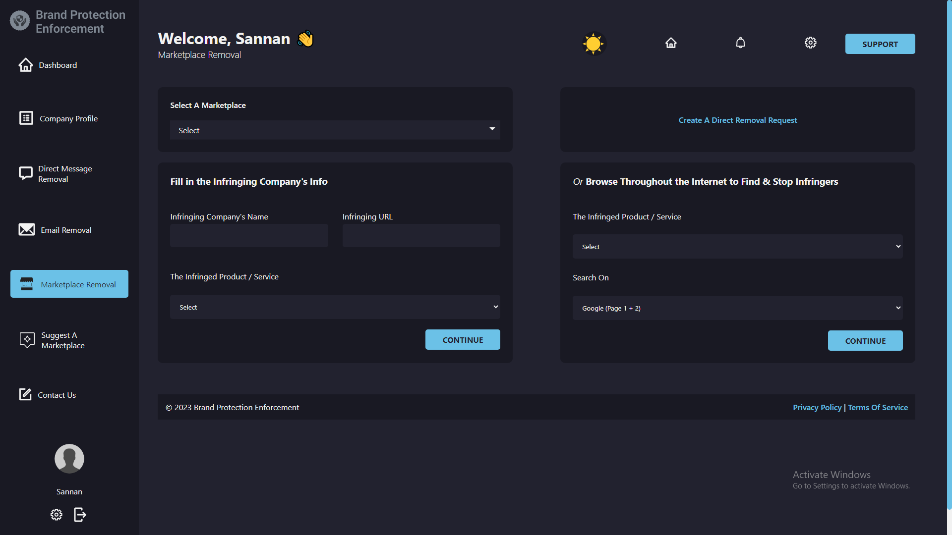The image size is (952, 535).
Task: Open the Select A Marketplace dropdown
Action: click(335, 130)
